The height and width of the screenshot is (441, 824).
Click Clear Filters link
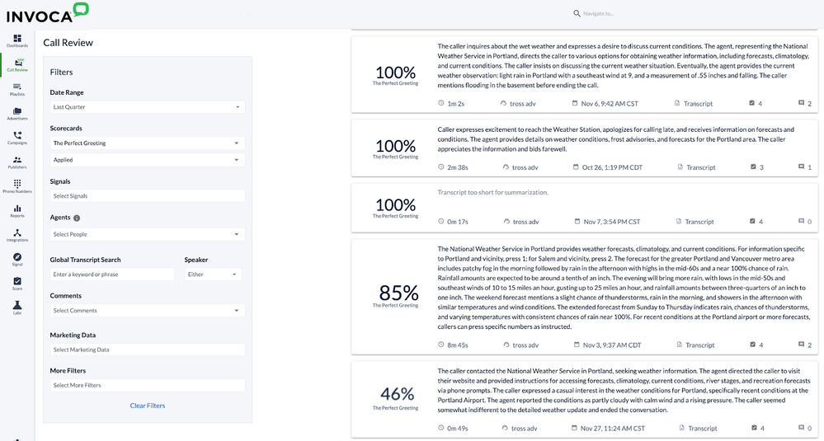click(x=148, y=406)
